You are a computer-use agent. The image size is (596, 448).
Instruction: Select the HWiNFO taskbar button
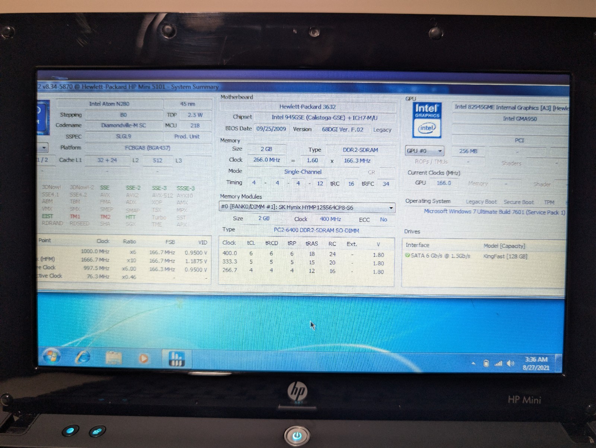tap(177, 358)
